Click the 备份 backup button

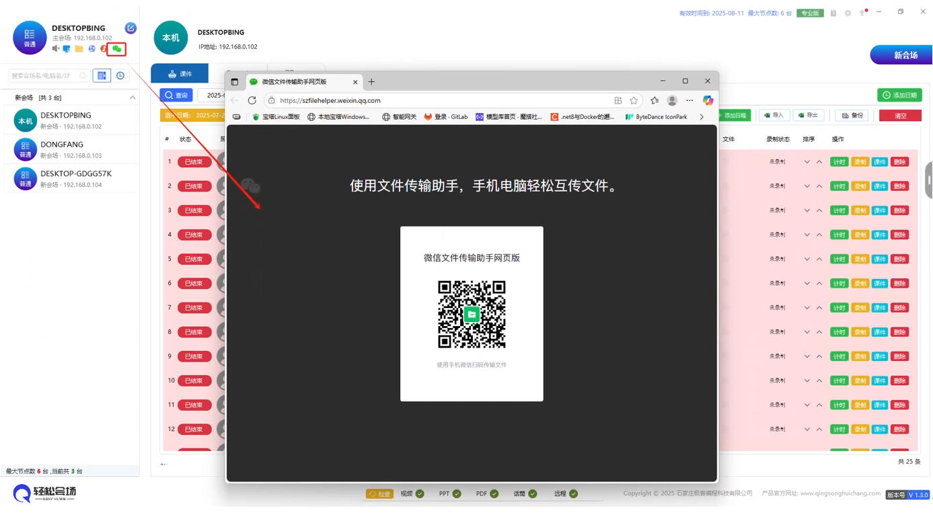coord(852,116)
